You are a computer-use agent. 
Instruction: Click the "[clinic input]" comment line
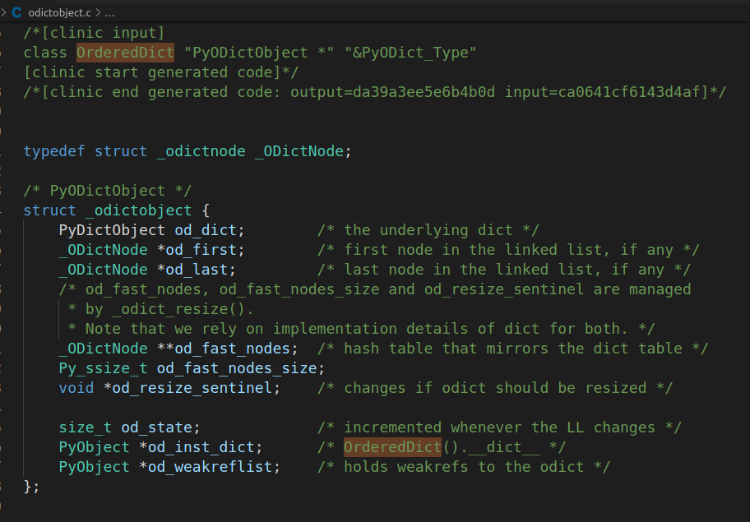pos(95,33)
